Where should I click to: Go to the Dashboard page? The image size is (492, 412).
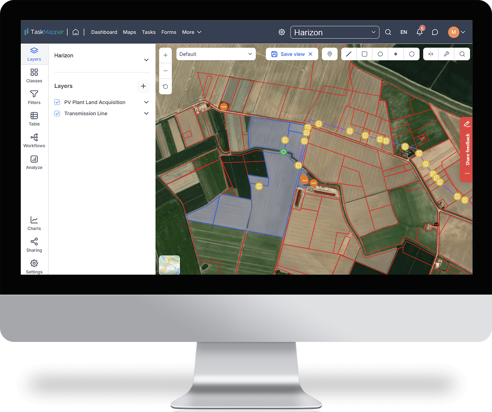point(104,32)
